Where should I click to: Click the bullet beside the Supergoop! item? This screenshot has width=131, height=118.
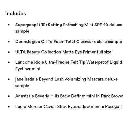pos(9,25)
